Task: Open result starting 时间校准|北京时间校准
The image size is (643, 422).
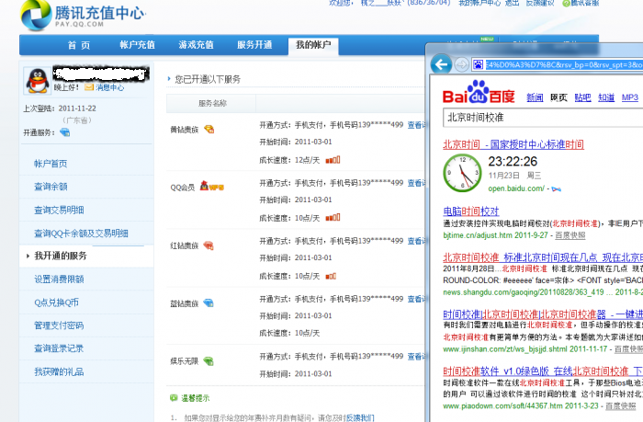Action: click(x=543, y=314)
